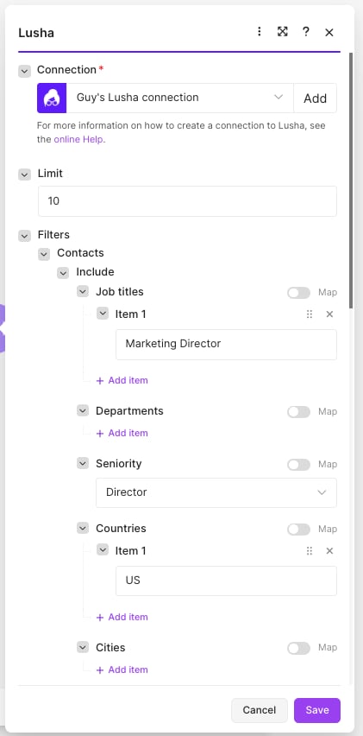Toggle the Map switch for Seniority
This screenshot has height=736, width=363.
coord(299,464)
